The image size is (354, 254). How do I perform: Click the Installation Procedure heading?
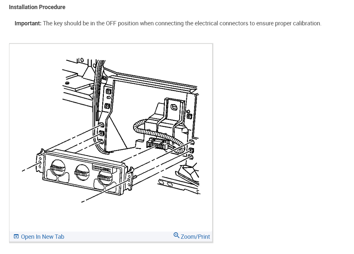click(x=37, y=7)
